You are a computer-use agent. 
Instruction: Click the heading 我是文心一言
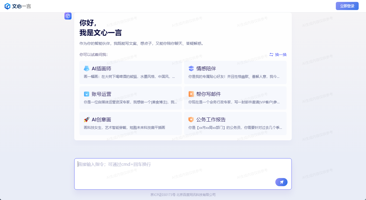[101, 33]
